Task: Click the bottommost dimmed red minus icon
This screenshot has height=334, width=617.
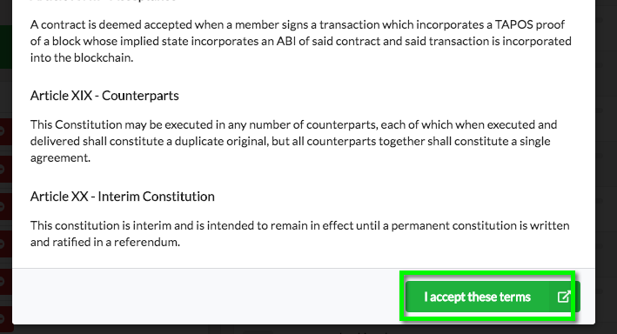Action: point(2,317)
